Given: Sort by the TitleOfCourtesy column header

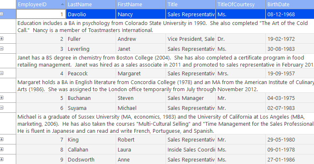Looking at the screenshot, I should pyautogui.click(x=240, y=5).
